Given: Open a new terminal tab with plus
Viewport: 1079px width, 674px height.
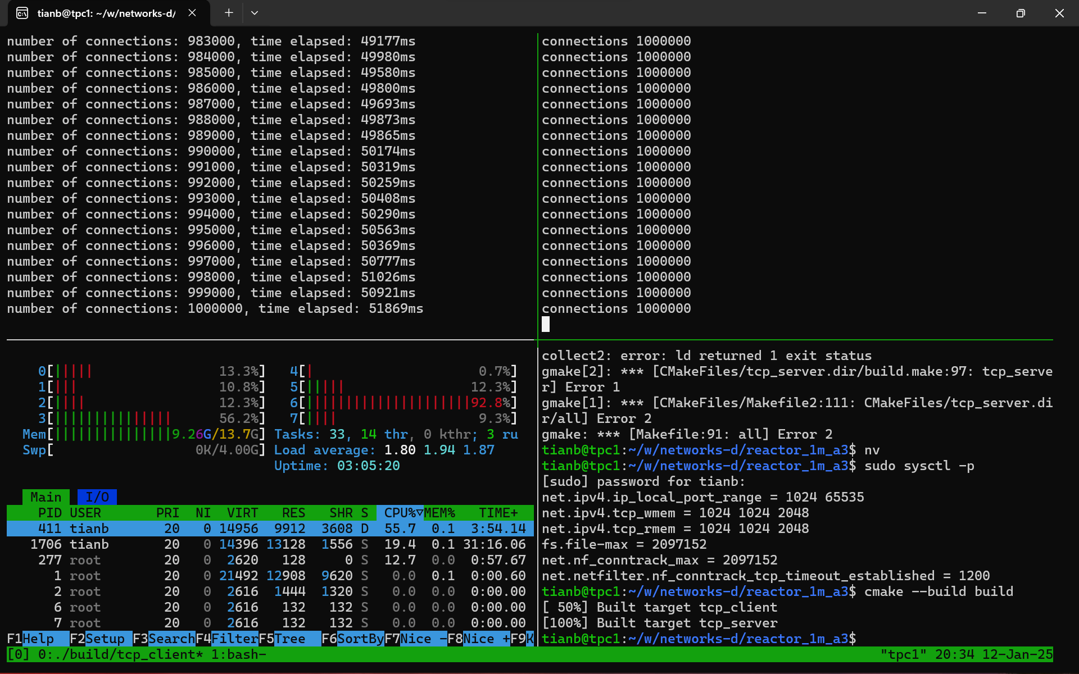Looking at the screenshot, I should 229,13.
